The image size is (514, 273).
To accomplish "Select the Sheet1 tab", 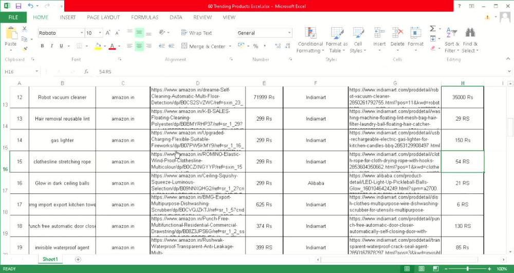I will [x=50, y=259].
